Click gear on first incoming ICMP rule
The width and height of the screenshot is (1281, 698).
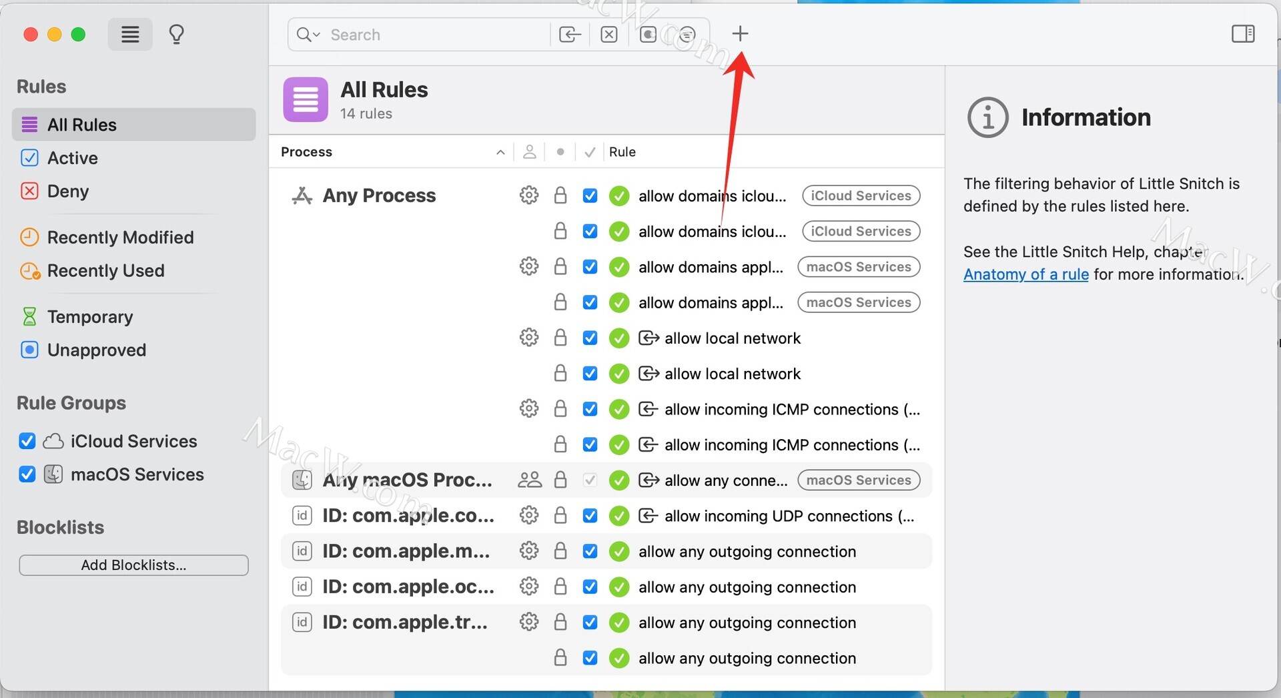click(x=529, y=408)
